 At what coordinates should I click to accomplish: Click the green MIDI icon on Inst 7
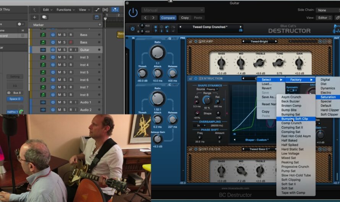click(43, 87)
